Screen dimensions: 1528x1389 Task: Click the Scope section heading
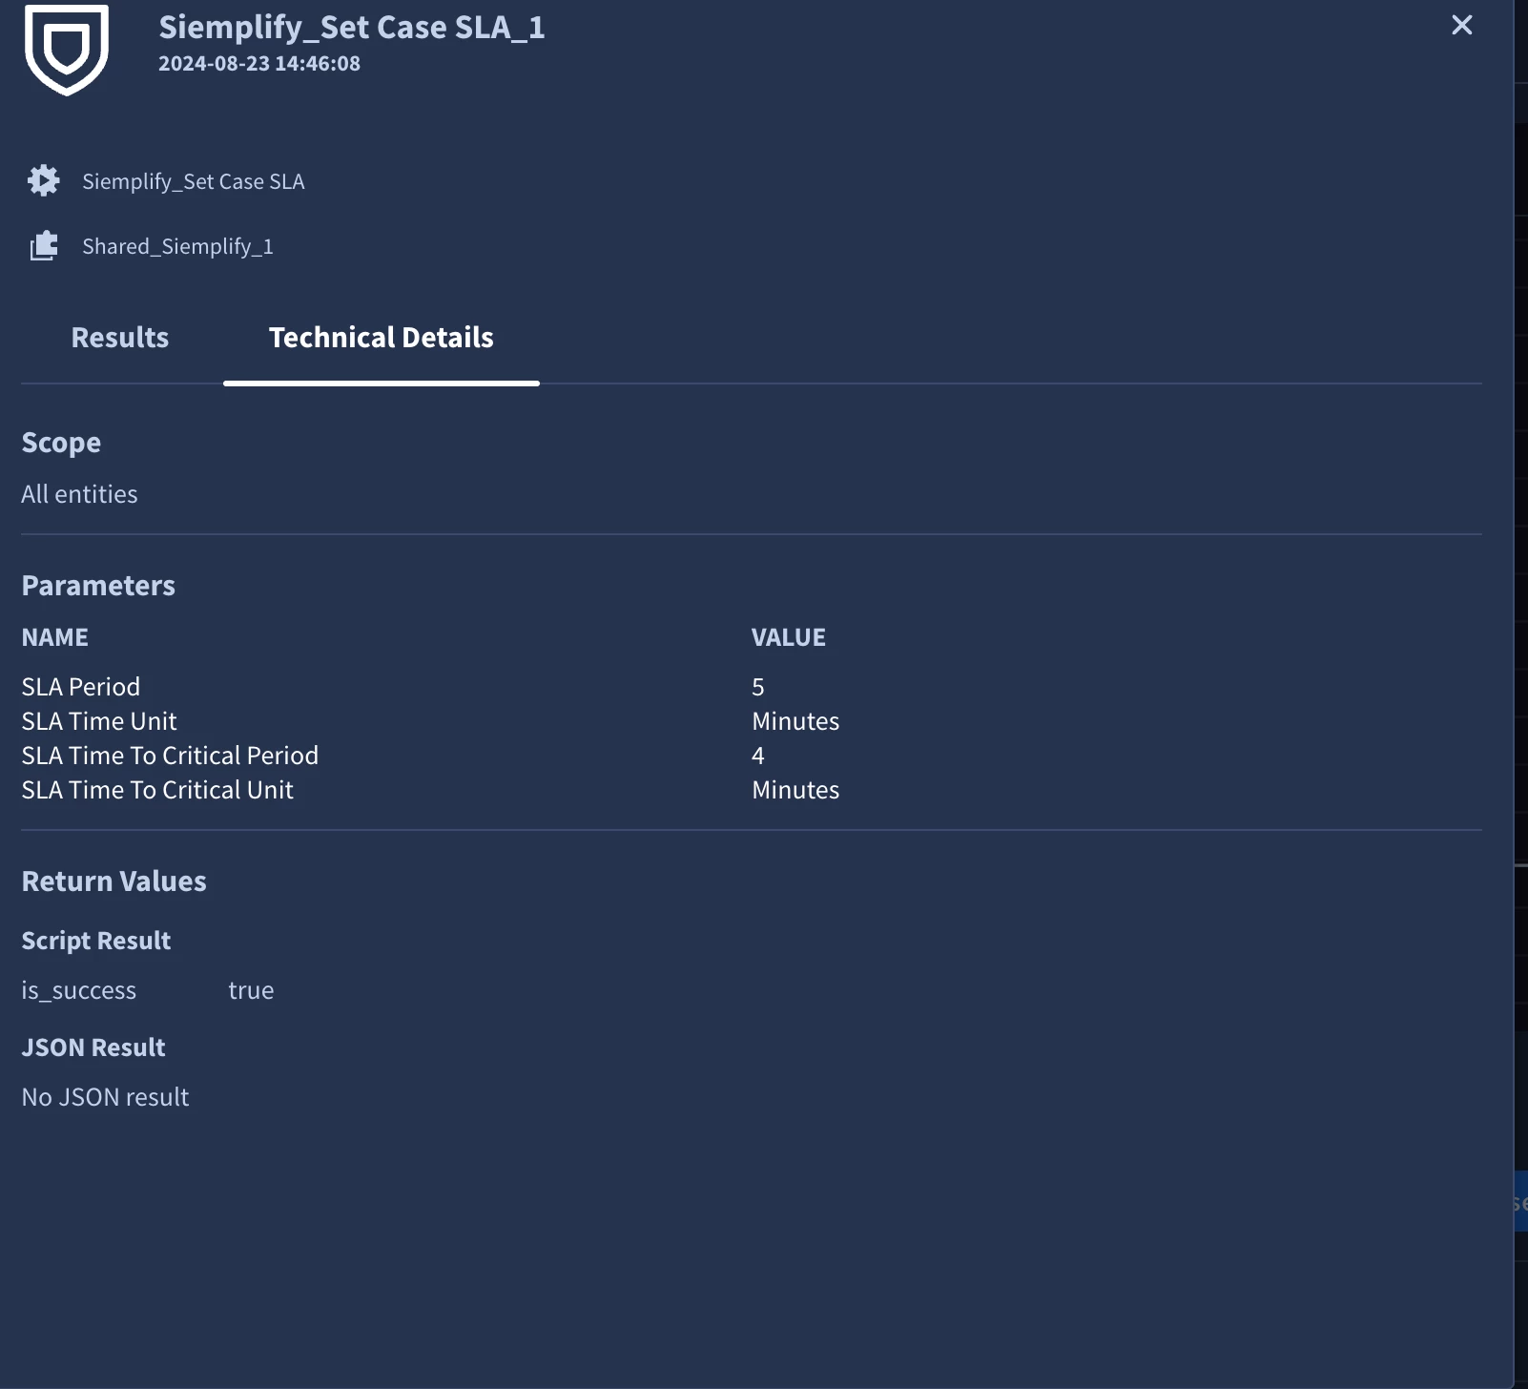[x=61, y=443]
